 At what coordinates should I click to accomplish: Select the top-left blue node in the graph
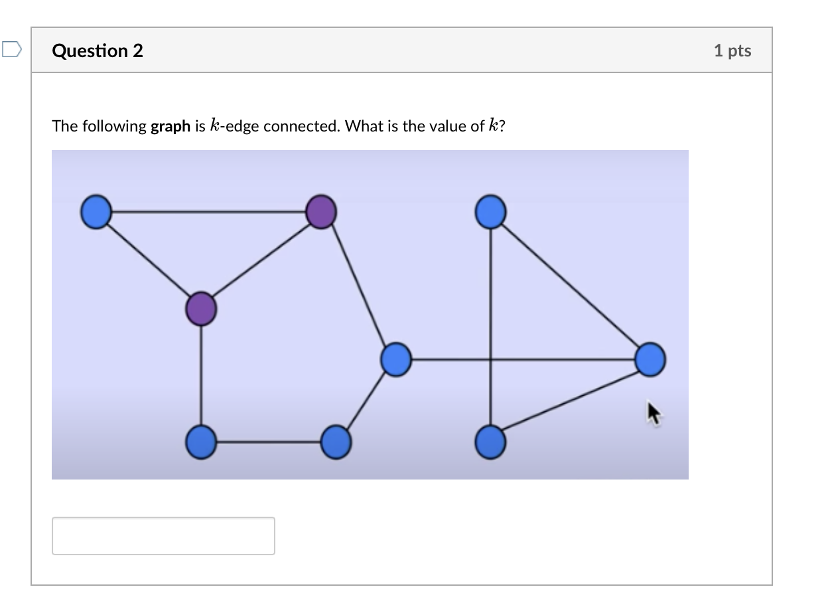tap(95, 211)
